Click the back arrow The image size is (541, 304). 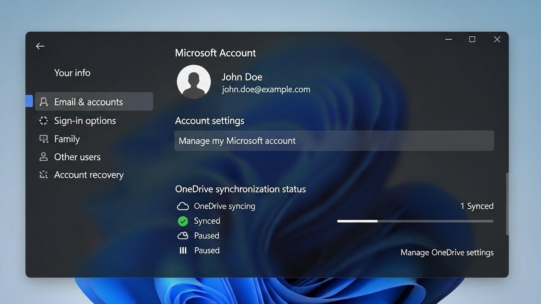pos(40,46)
